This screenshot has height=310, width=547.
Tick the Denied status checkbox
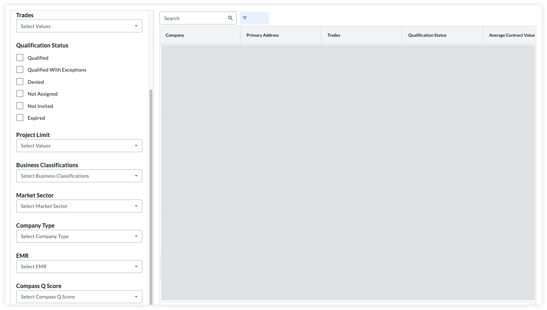point(20,82)
